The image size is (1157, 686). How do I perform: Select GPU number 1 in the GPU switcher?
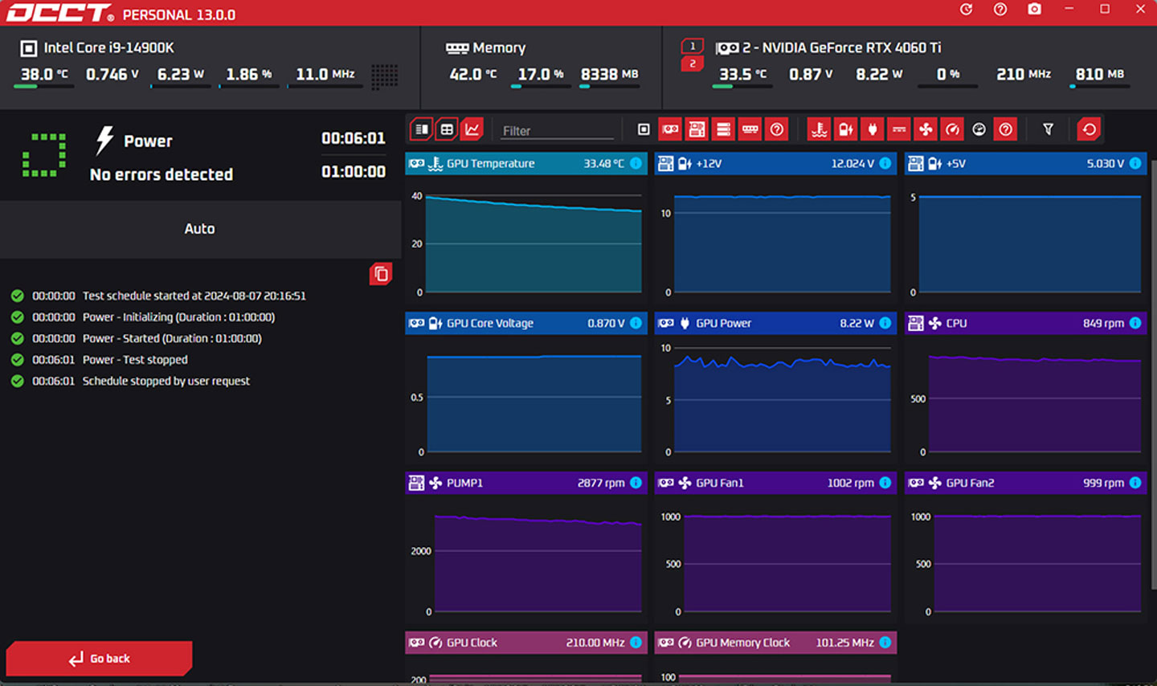pos(693,46)
